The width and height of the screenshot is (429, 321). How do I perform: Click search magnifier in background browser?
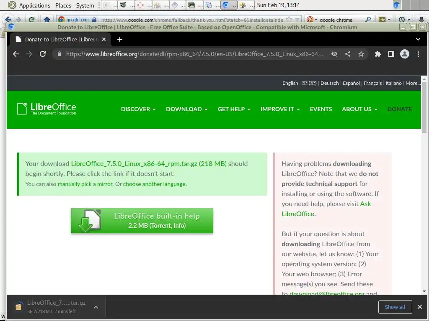[368, 19]
